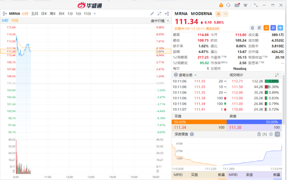Screen dimensions: 287x180
Task: Expand the trade statistics panel icon
Action: tap(277, 75)
